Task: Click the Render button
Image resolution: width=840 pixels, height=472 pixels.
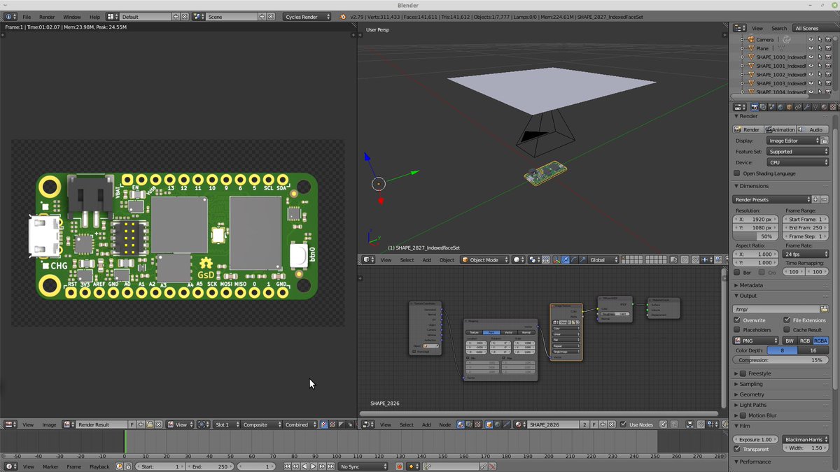Action: 748,129
